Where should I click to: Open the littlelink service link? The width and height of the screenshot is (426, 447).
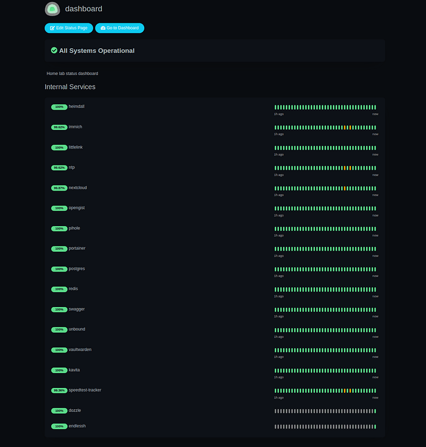[76, 147]
